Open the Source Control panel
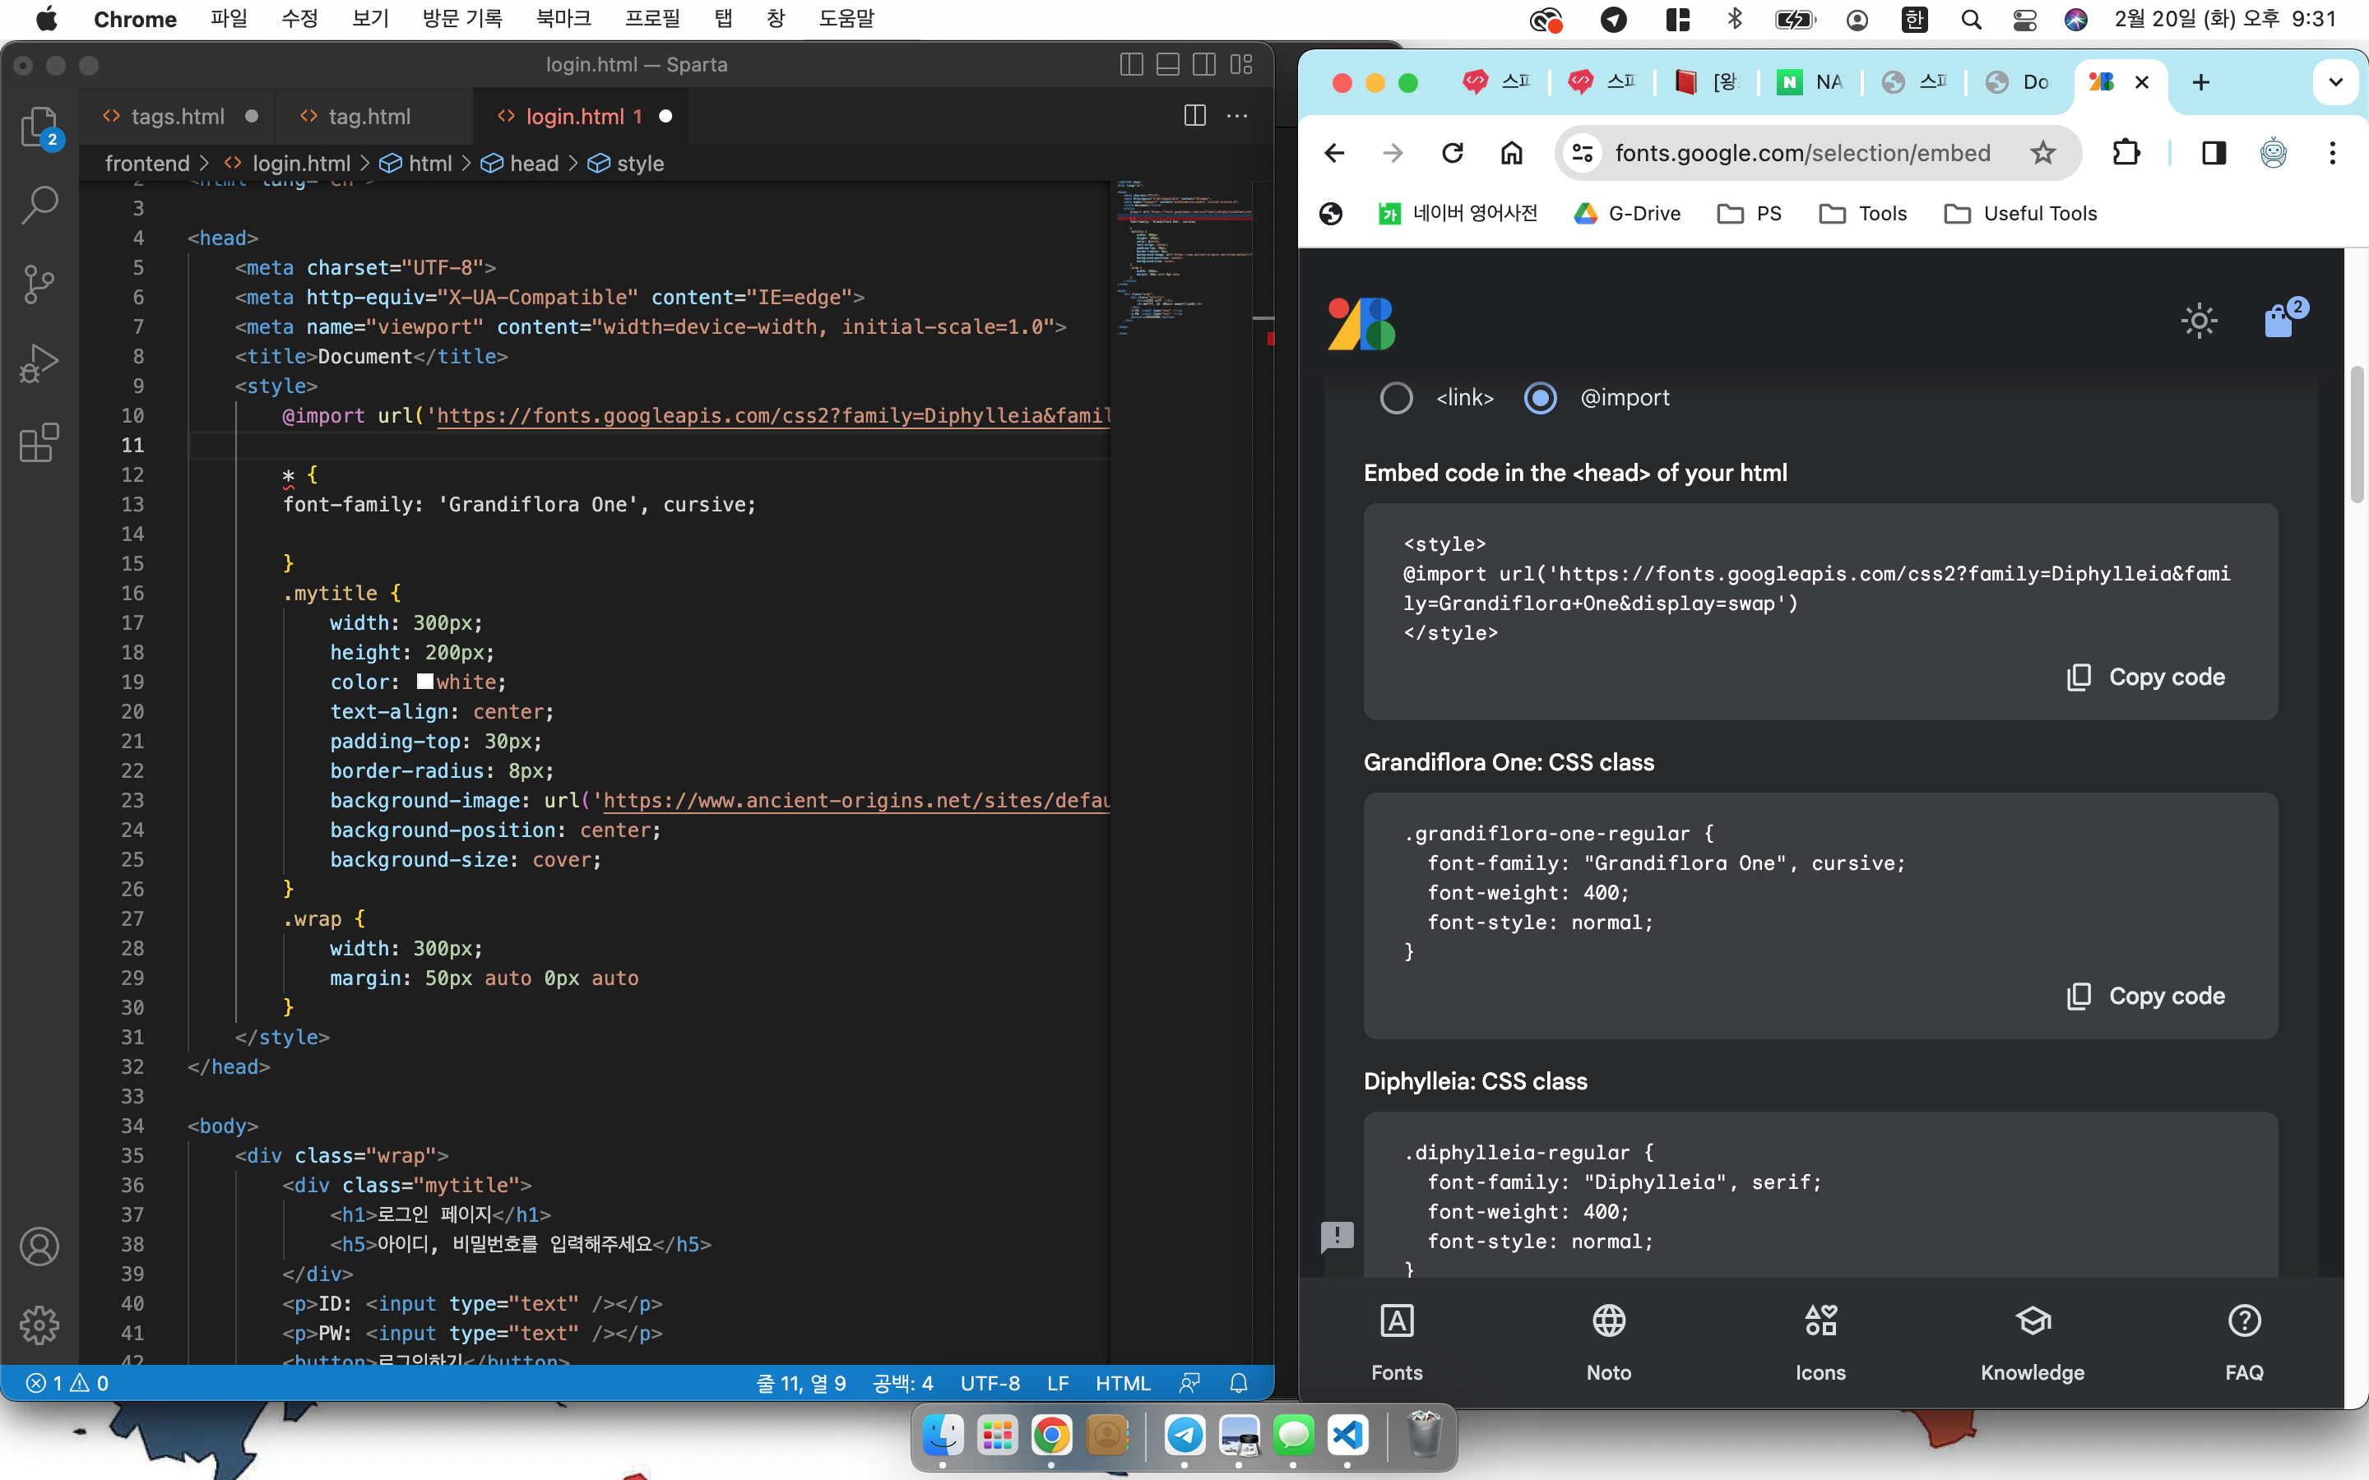This screenshot has height=1480, width=2369. [39, 284]
